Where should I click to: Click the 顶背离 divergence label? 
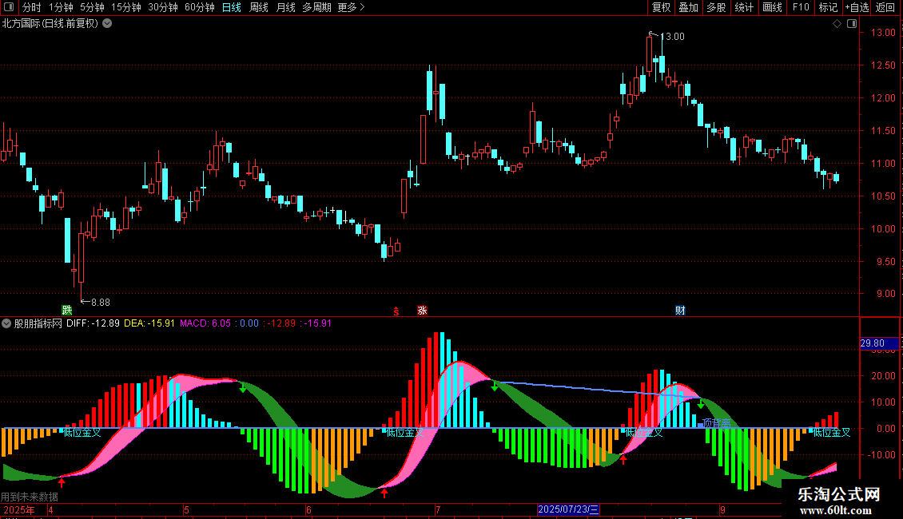pos(717,423)
